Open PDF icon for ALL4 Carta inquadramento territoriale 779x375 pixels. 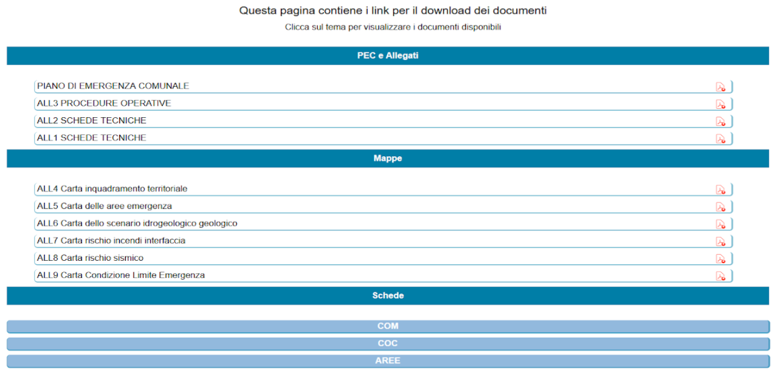tap(721, 190)
